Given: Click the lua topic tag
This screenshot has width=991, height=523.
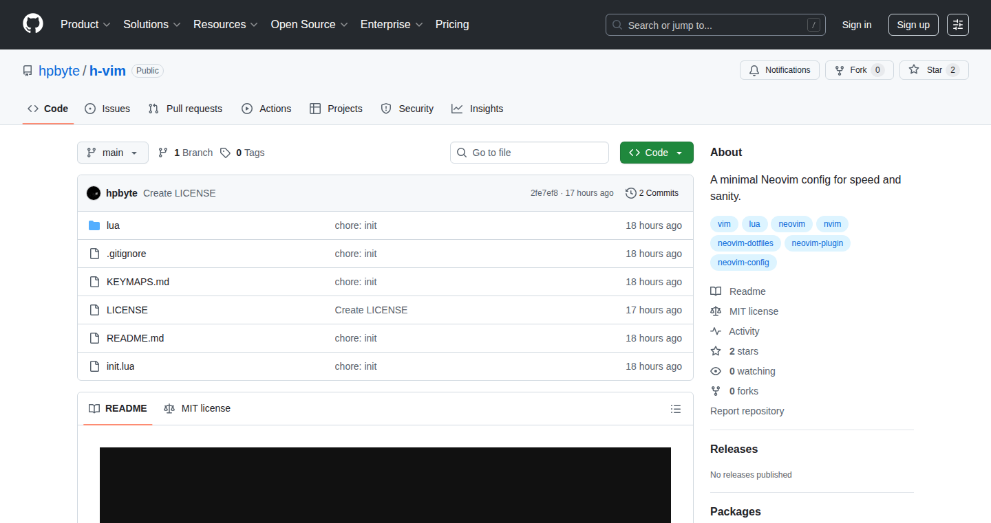Looking at the screenshot, I should [x=755, y=224].
